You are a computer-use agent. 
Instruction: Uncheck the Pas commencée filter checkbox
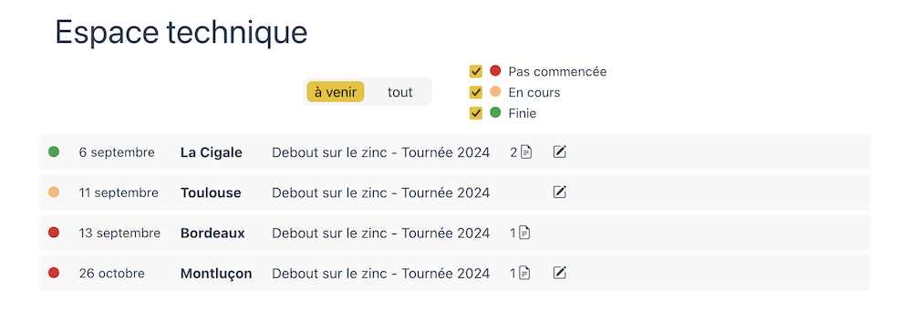[x=476, y=71]
